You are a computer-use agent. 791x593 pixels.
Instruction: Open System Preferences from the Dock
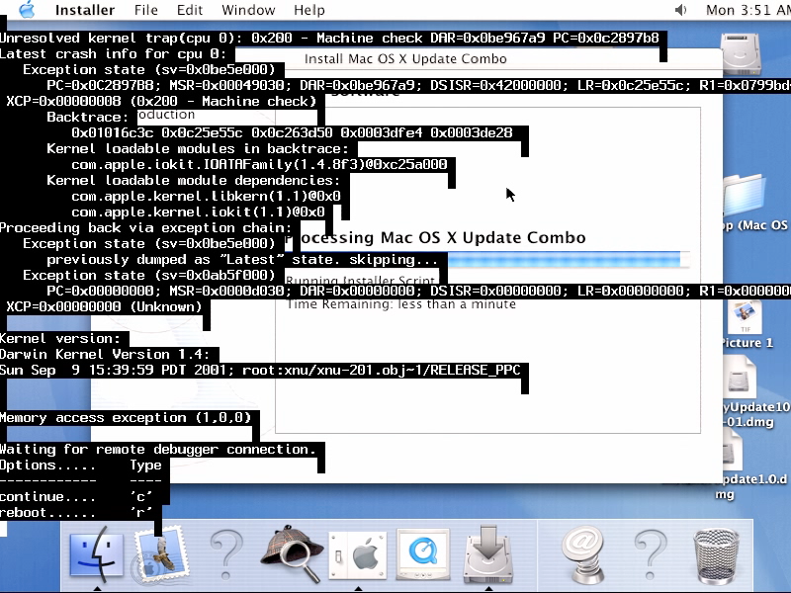pos(358,555)
